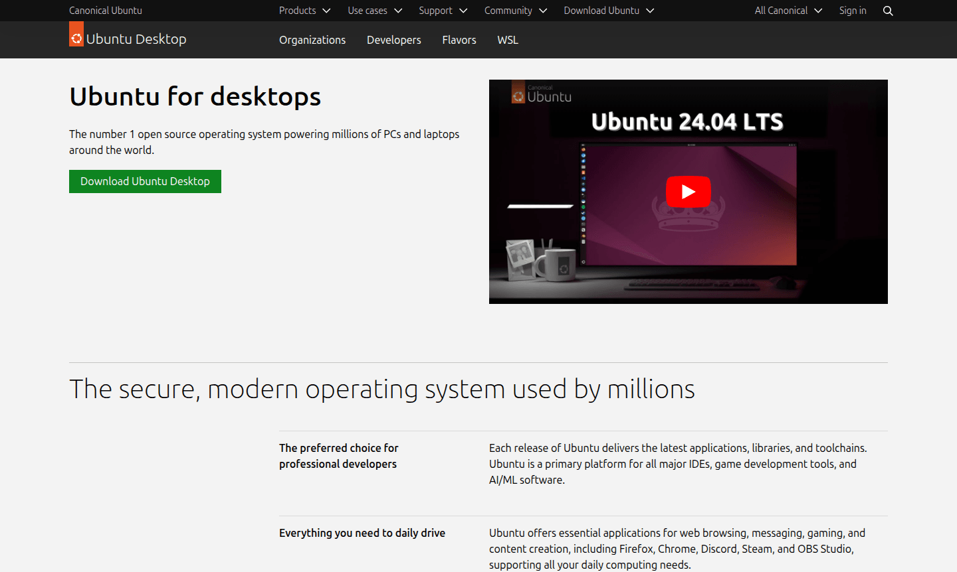957x572 pixels.
Task: Select the Developers navigation item
Action: click(x=393, y=40)
